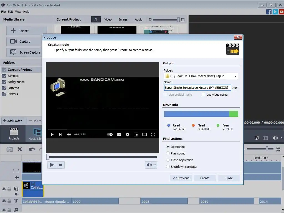Screen dimensions: 284x213
Task: Click the timeline zoom slider handle
Action: pos(267,149)
